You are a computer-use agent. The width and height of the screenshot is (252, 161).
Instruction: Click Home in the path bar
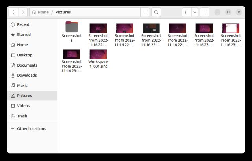(x=43, y=12)
